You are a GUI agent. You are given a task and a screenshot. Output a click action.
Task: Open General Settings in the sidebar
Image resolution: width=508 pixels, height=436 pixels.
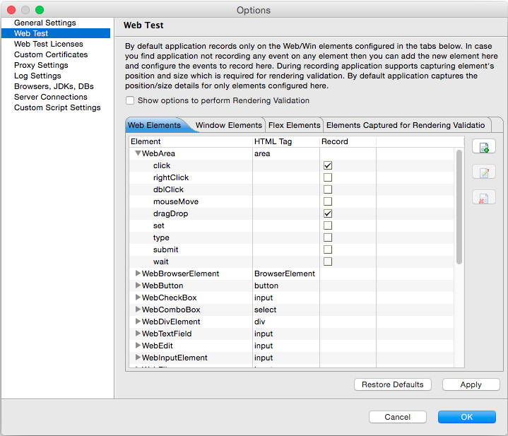click(x=45, y=23)
